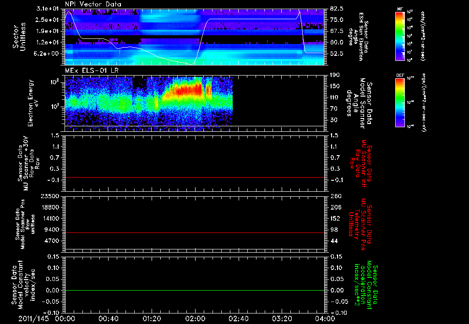Click the "75.0" sun elevation tick value
The width and height of the screenshot is (469, 324).
(337, 20)
